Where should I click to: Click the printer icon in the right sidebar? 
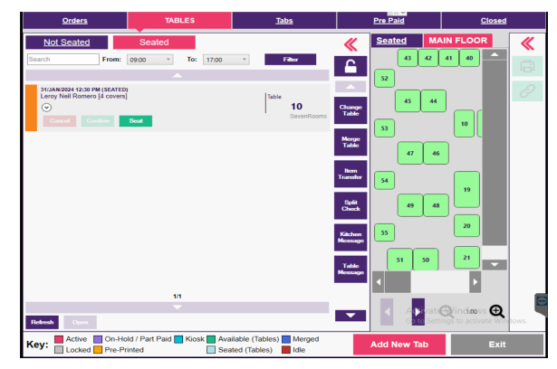(524, 66)
